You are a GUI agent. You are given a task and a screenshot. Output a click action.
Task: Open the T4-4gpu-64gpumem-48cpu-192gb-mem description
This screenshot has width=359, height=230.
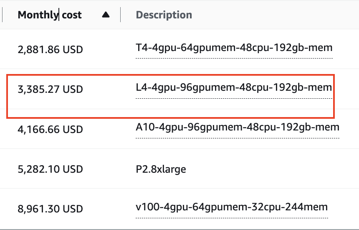click(x=234, y=48)
